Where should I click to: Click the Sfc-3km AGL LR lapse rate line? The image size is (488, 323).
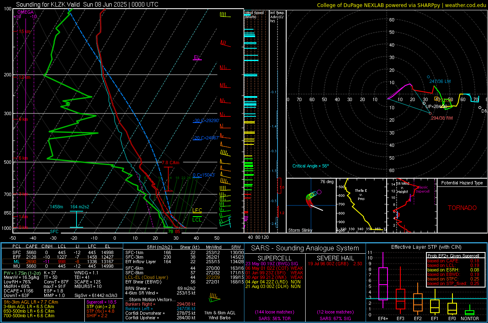click(x=31, y=302)
